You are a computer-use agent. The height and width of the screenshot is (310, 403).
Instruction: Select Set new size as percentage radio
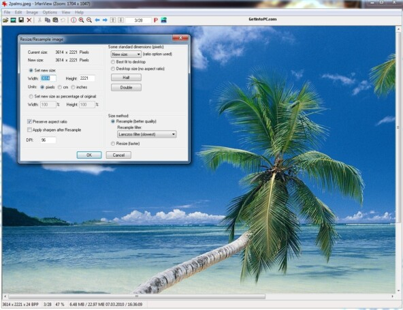point(31,97)
